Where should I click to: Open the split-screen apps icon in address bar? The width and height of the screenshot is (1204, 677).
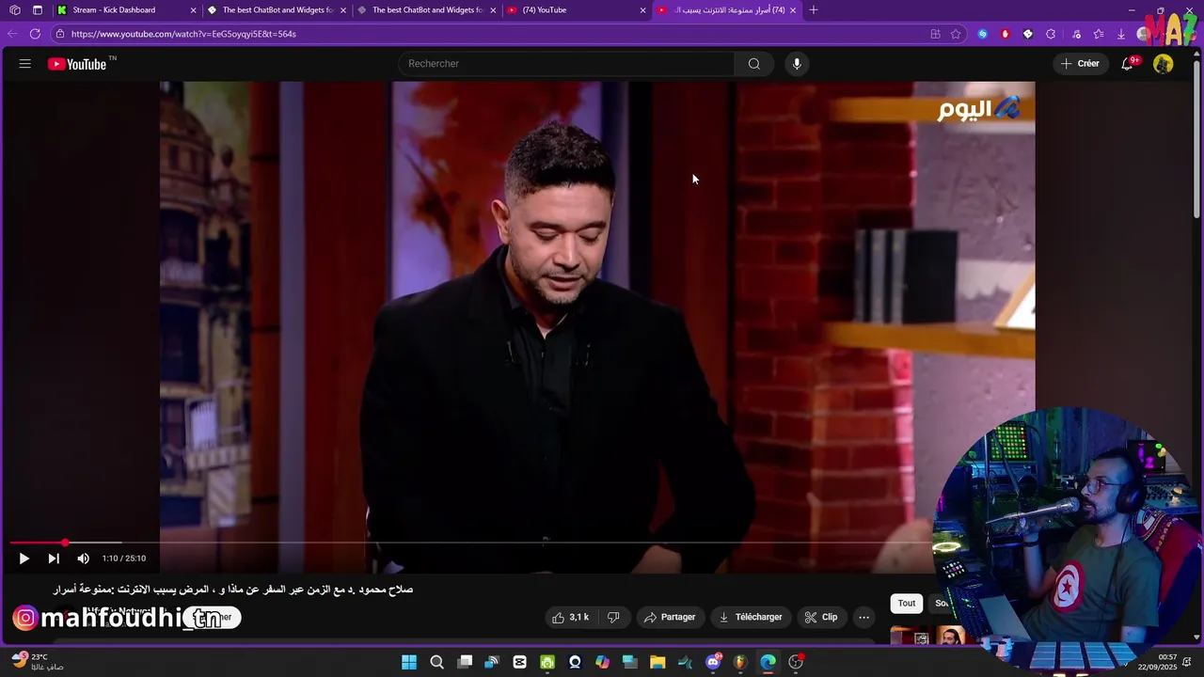coord(935,34)
